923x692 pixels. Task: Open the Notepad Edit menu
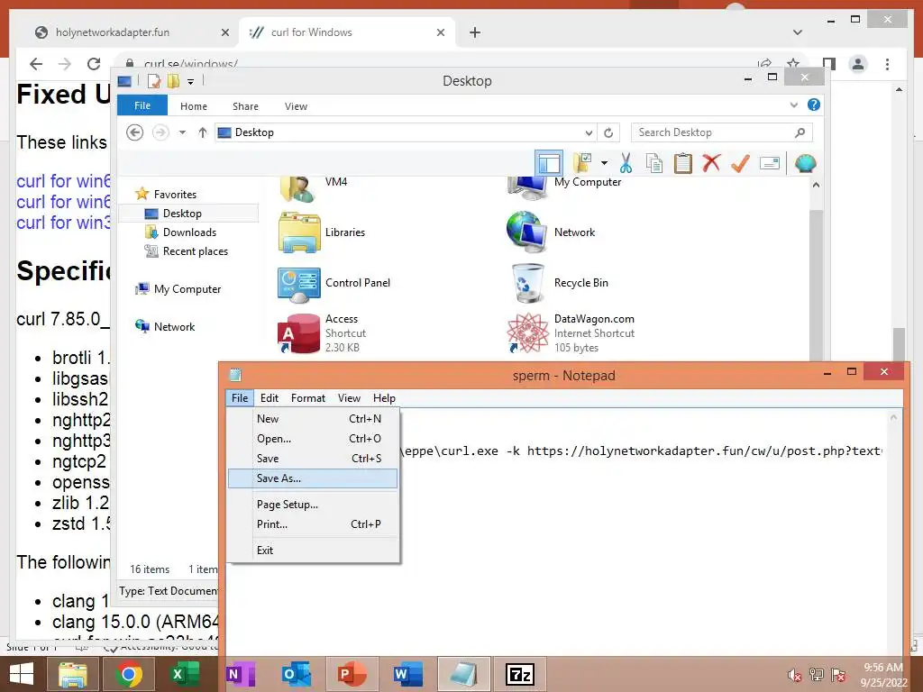click(269, 398)
